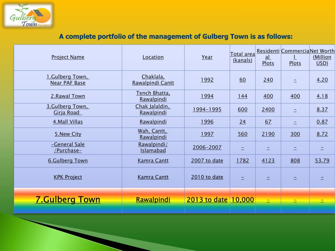Select total area value '1782'

coord(242,161)
